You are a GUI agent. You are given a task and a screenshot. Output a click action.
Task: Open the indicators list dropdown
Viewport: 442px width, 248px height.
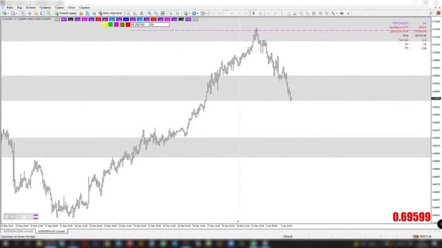click(x=186, y=13)
